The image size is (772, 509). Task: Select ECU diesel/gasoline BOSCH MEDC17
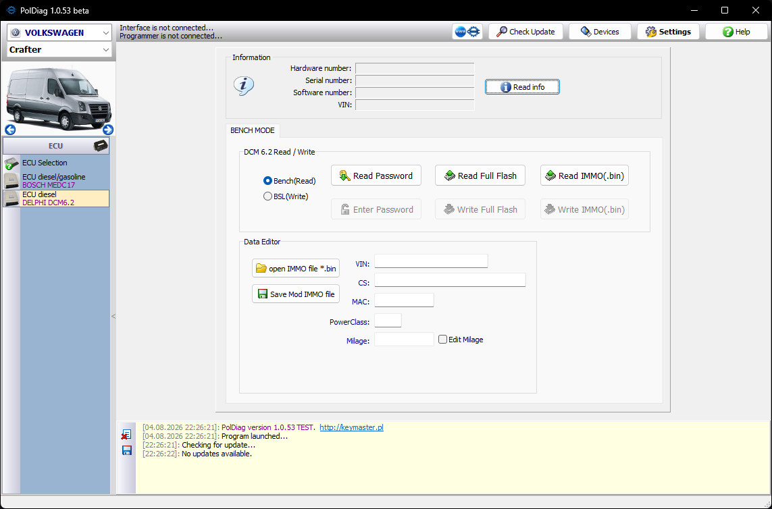(55, 181)
